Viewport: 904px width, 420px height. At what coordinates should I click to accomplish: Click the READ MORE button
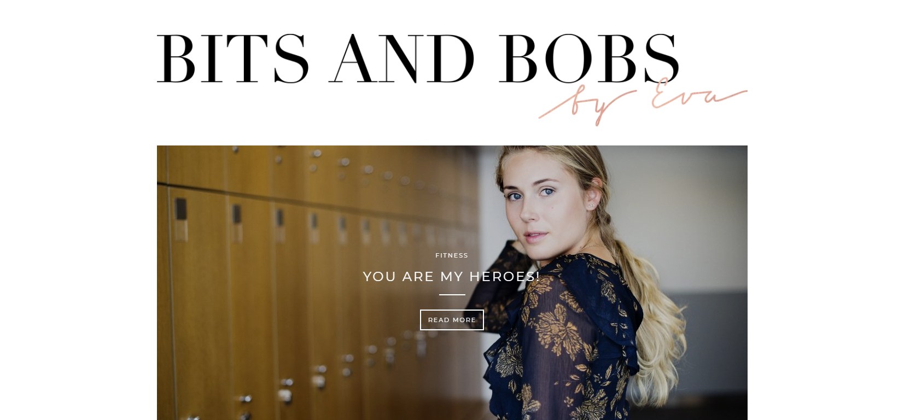(x=452, y=320)
